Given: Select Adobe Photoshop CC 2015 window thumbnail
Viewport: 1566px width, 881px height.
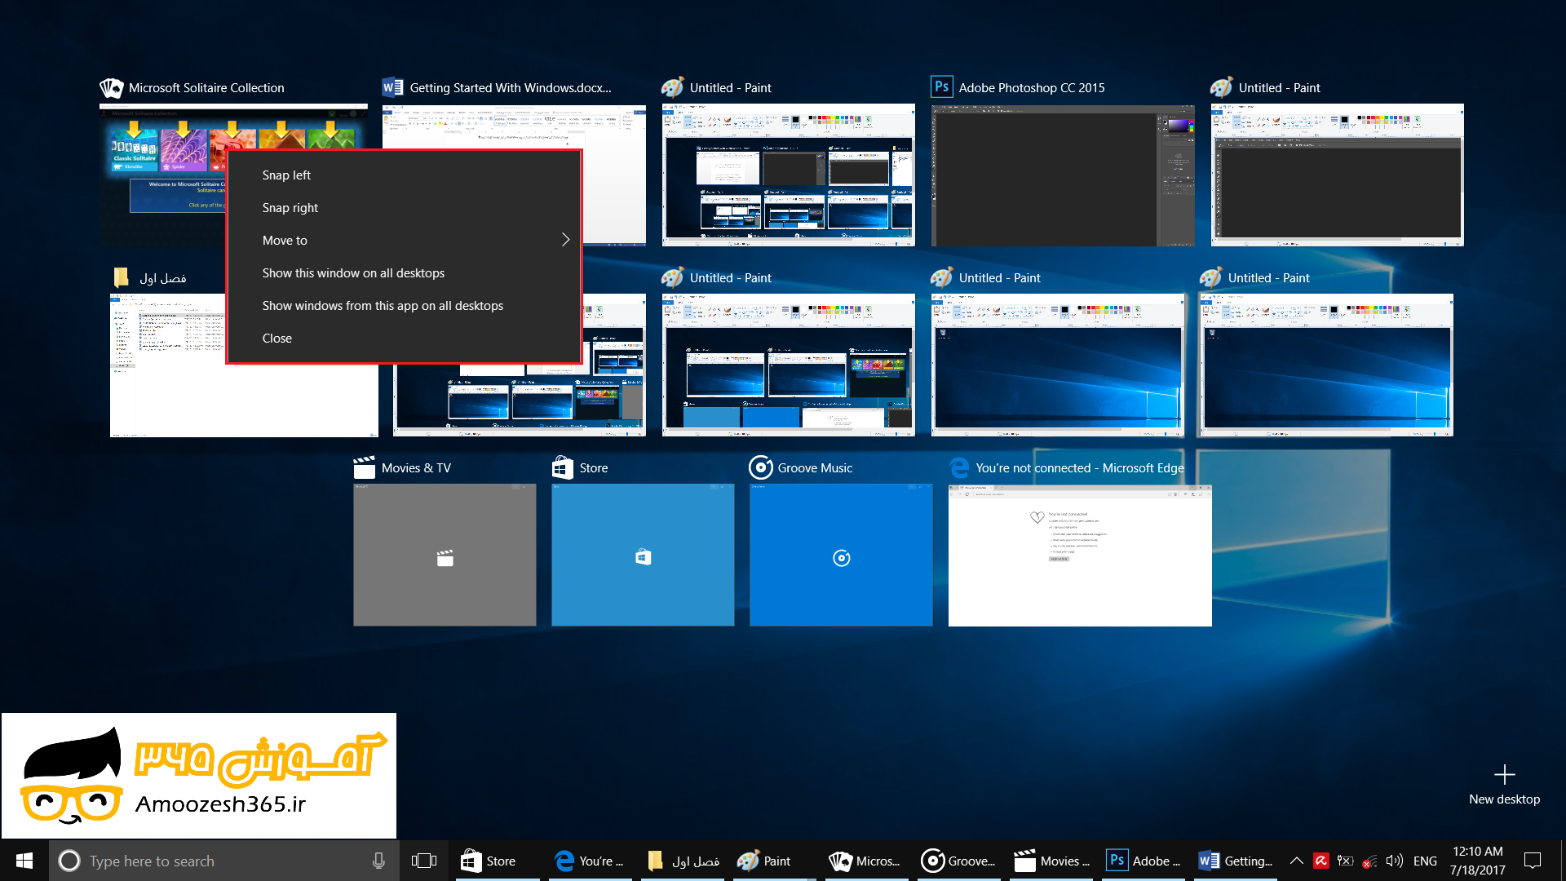Looking at the screenshot, I should coord(1063,175).
